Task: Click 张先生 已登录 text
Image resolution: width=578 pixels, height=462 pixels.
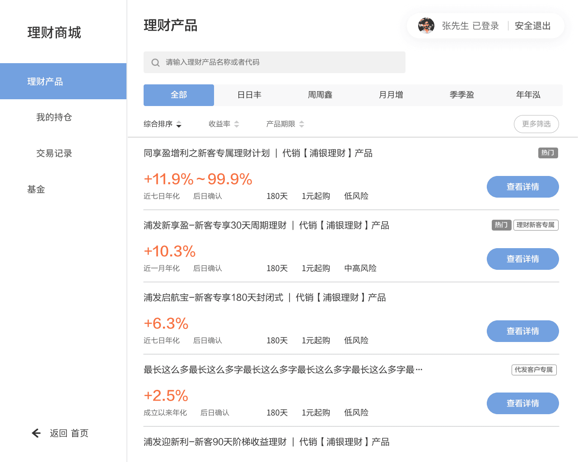Action: (x=471, y=26)
